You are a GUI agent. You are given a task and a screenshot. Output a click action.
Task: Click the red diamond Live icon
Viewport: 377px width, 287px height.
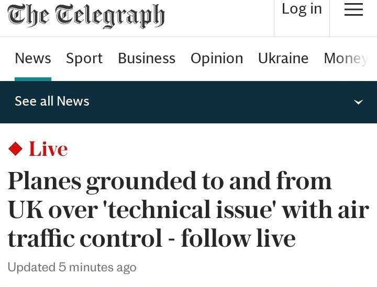click(x=16, y=150)
